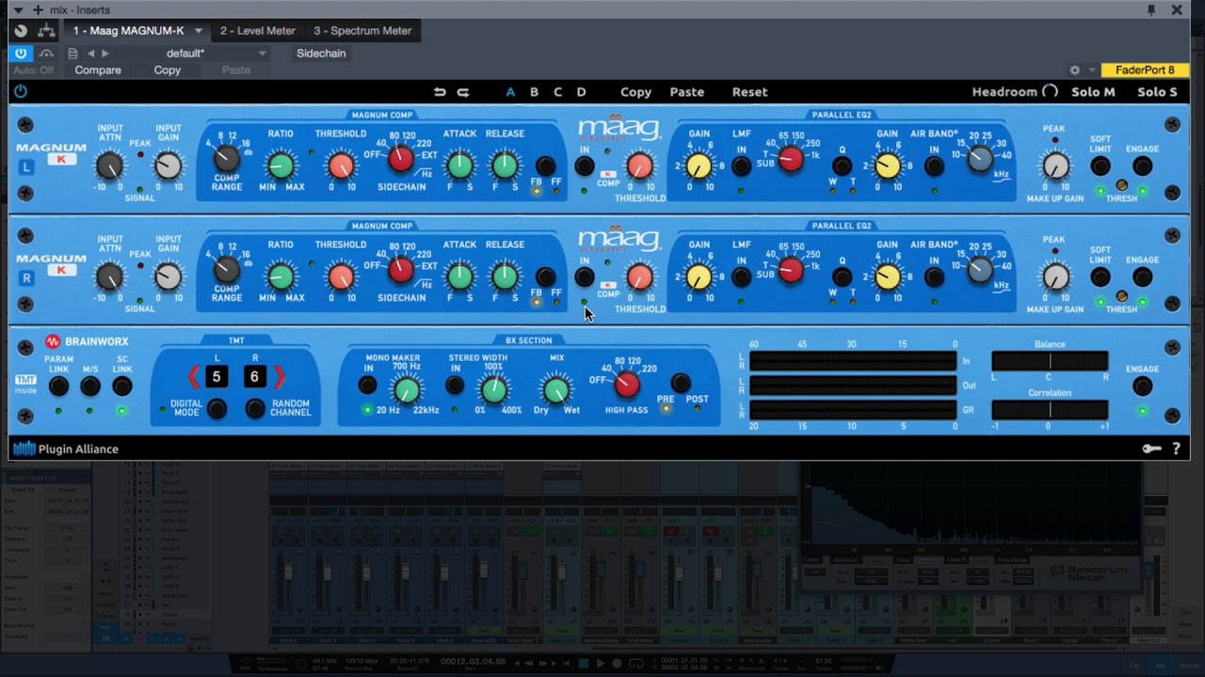Screen dimensions: 1205x677
Task: Toggle the R channel compressor IN button
Action: [585, 277]
